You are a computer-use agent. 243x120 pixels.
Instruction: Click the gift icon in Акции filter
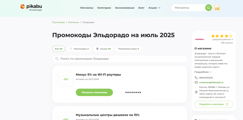[x=97, y=49]
